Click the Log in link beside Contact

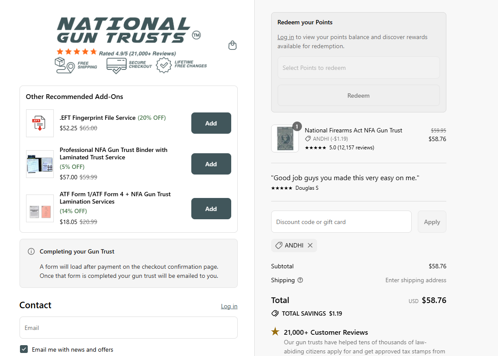[x=229, y=306]
